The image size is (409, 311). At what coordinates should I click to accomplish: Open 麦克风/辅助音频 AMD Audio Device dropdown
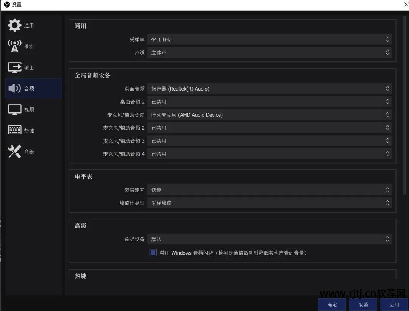[x=269, y=115]
